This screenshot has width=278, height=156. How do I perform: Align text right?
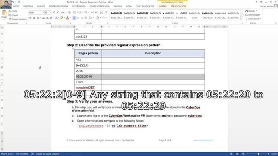click(x=82, y=18)
